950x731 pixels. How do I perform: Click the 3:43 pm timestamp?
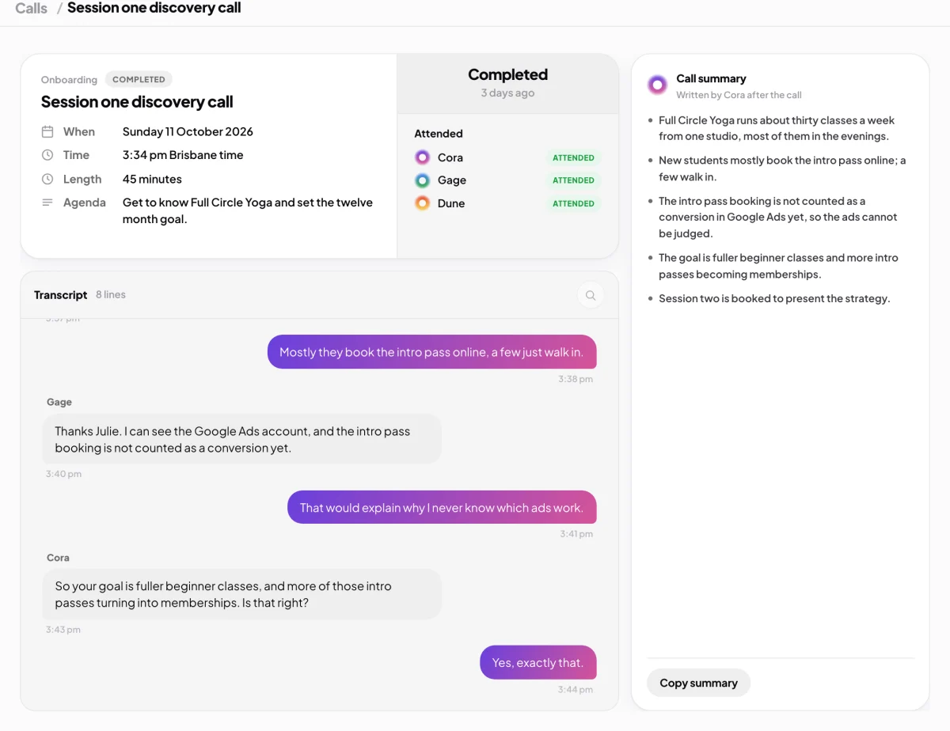coord(63,630)
